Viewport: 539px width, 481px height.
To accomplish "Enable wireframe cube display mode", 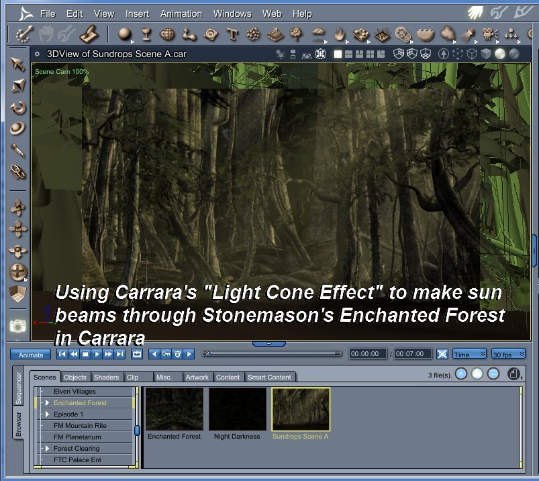I will (x=472, y=54).
